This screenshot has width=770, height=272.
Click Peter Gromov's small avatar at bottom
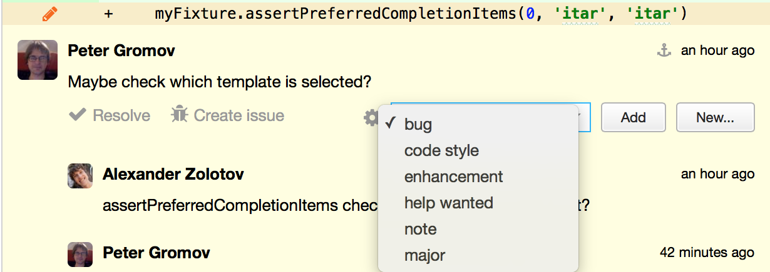[80, 255]
